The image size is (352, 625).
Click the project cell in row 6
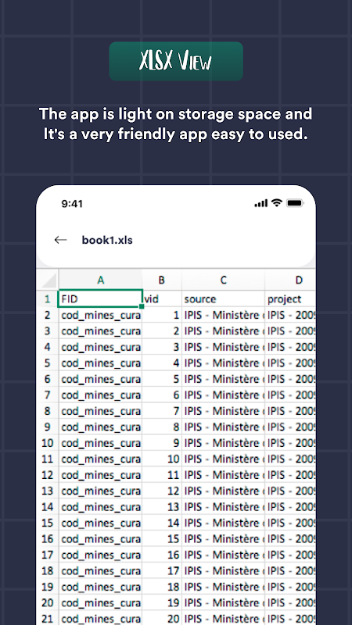290,379
